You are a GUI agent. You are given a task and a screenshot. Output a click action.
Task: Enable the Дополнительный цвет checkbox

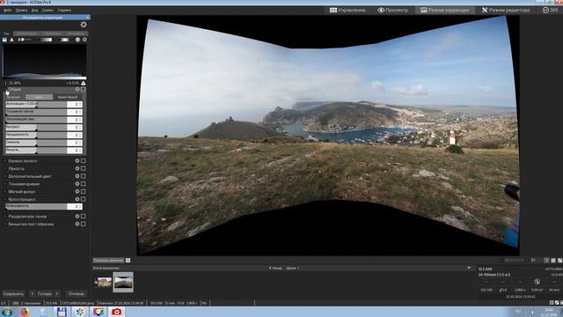(84, 176)
